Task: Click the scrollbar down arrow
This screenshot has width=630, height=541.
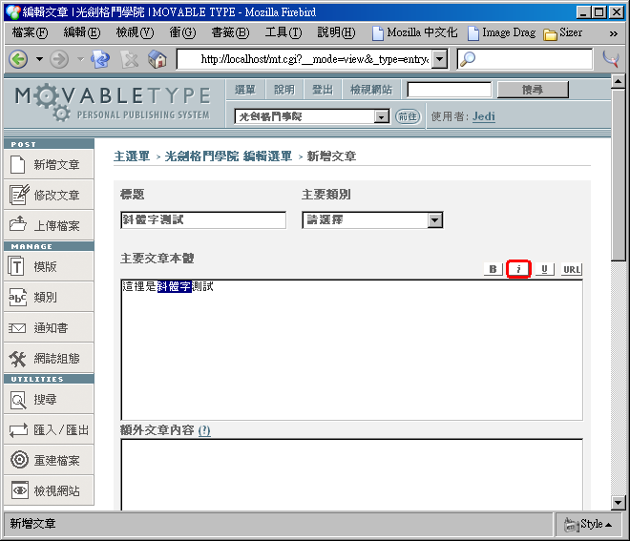Action: 618,502
